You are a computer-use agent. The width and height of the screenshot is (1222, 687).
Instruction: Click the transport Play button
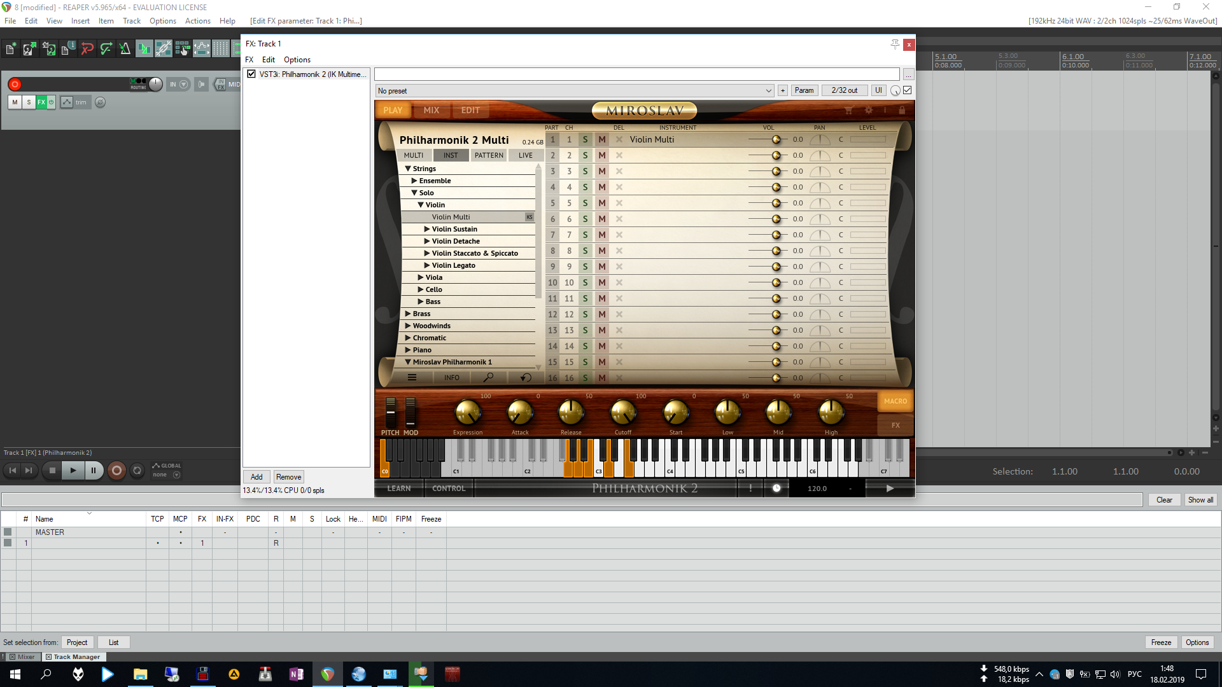[x=73, y=471]
